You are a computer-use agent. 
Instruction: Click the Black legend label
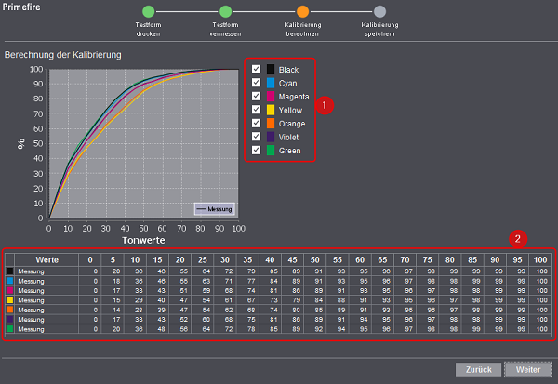(x=288, y=70)
